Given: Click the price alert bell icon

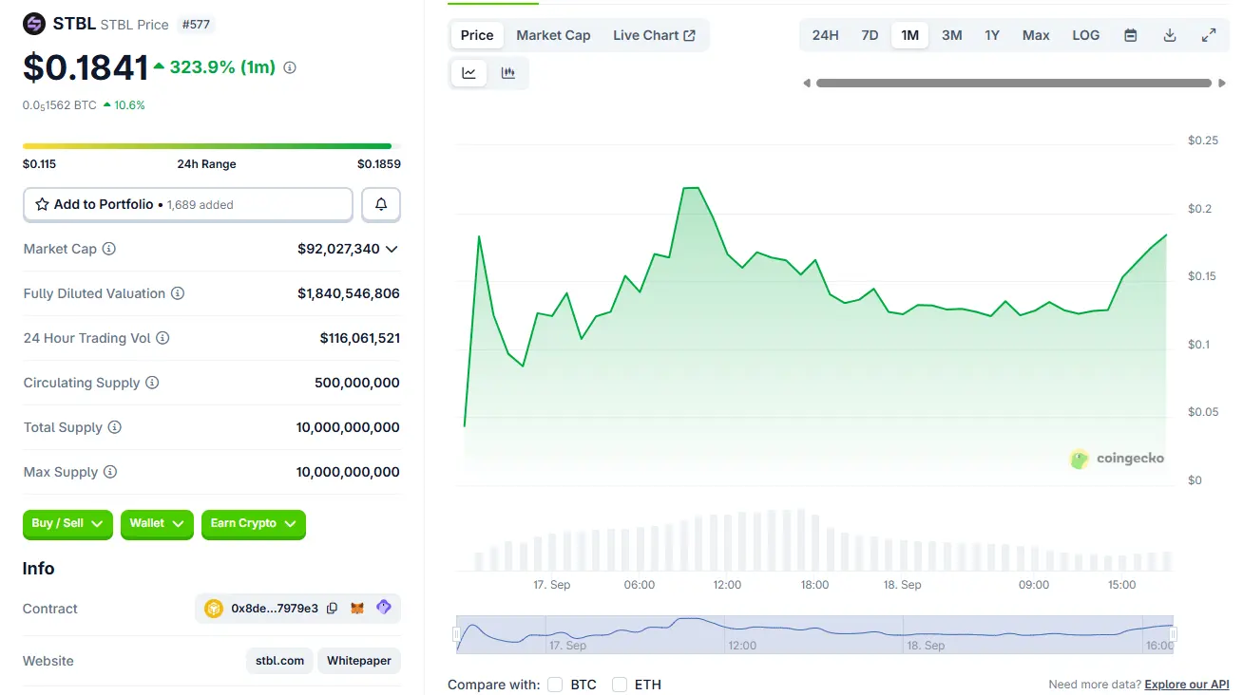Looking at the screenshot, I should pyautogui.click(x=381, y=204).
